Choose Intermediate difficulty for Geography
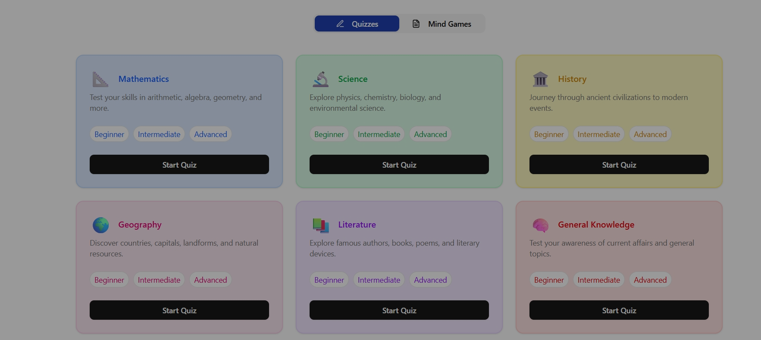The image size is (761, 340). 159,280
